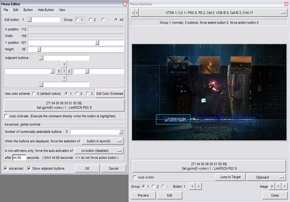Viewport: 290px width, 202px height.
Task: Select the Introduction by Ridley Scott menu button
Action: click(173, 119)
